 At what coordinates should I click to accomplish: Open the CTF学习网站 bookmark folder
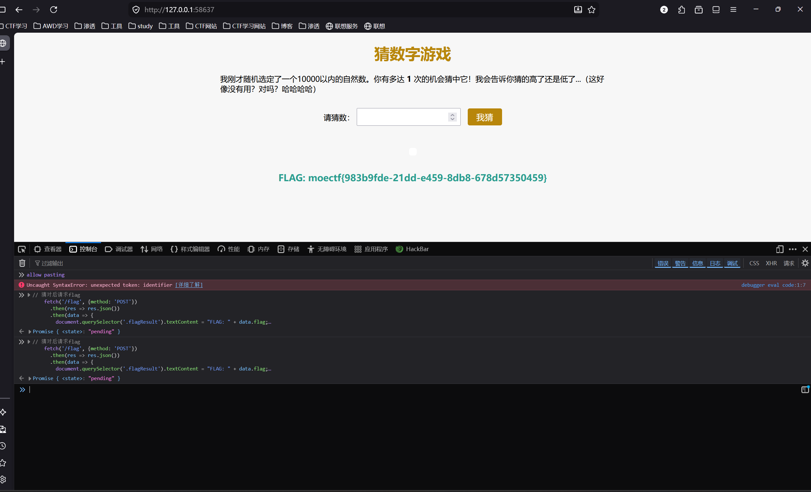pyautogui.click(x=244, y=26)
